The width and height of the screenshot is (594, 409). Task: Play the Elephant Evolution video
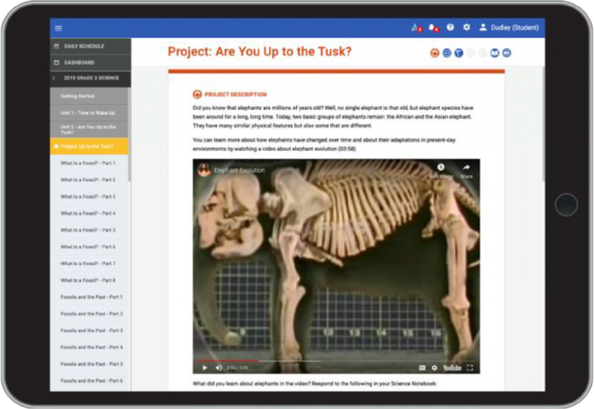coord(205,368)
